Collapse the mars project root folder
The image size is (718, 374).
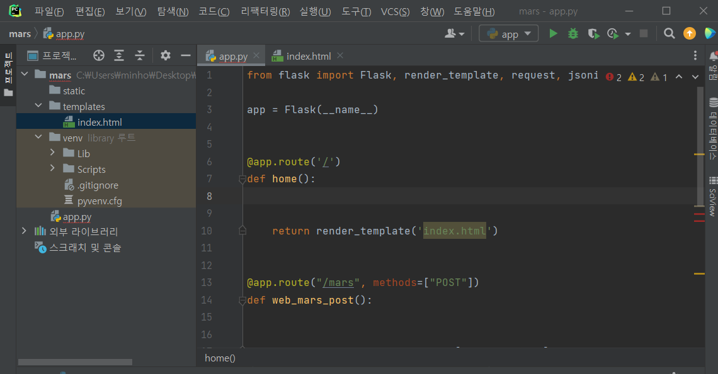click(x=25, y=74)
